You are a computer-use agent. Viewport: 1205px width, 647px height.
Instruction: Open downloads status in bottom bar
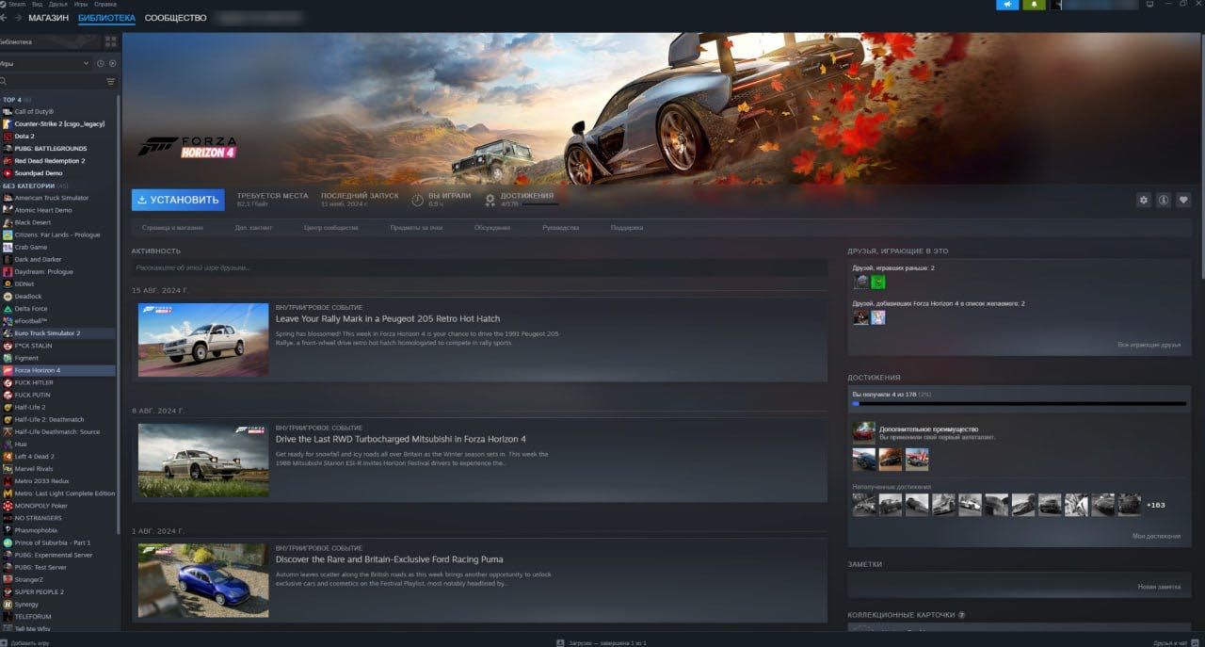(x=601, y=642)
